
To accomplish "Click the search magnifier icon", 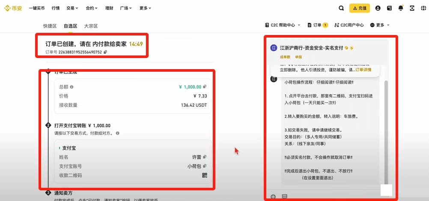I will [341, 8].
